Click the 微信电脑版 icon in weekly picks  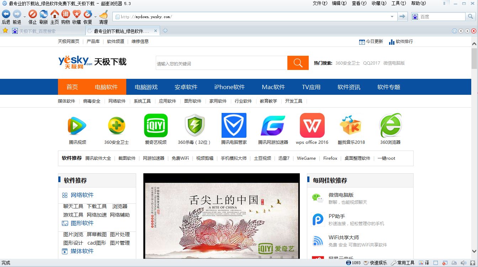pos(318,198)
